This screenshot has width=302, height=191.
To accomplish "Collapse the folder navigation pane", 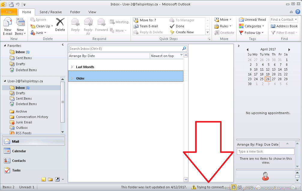I will click(63, 45).
